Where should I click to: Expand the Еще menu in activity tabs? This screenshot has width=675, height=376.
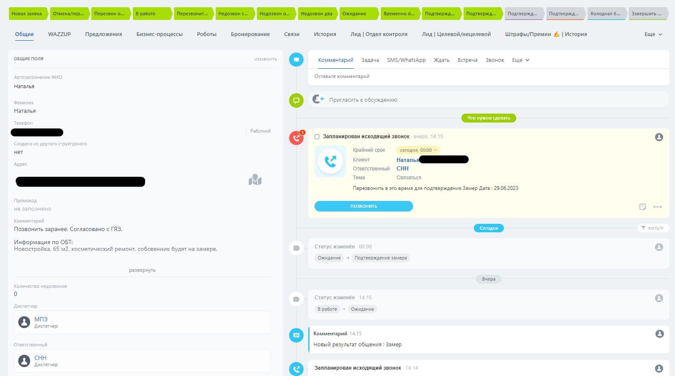click(x=520, y=60)
